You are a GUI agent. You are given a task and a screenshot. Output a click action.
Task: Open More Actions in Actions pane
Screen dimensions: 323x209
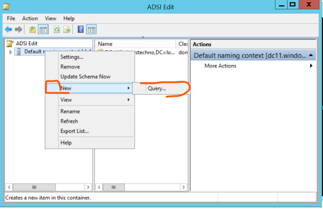253,66
